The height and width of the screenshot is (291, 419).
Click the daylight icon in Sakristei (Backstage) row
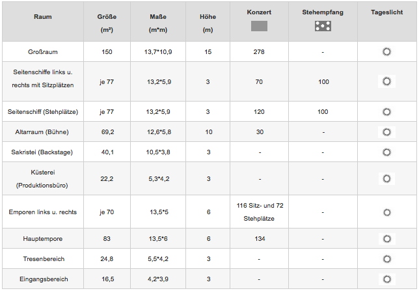(386, 152)
